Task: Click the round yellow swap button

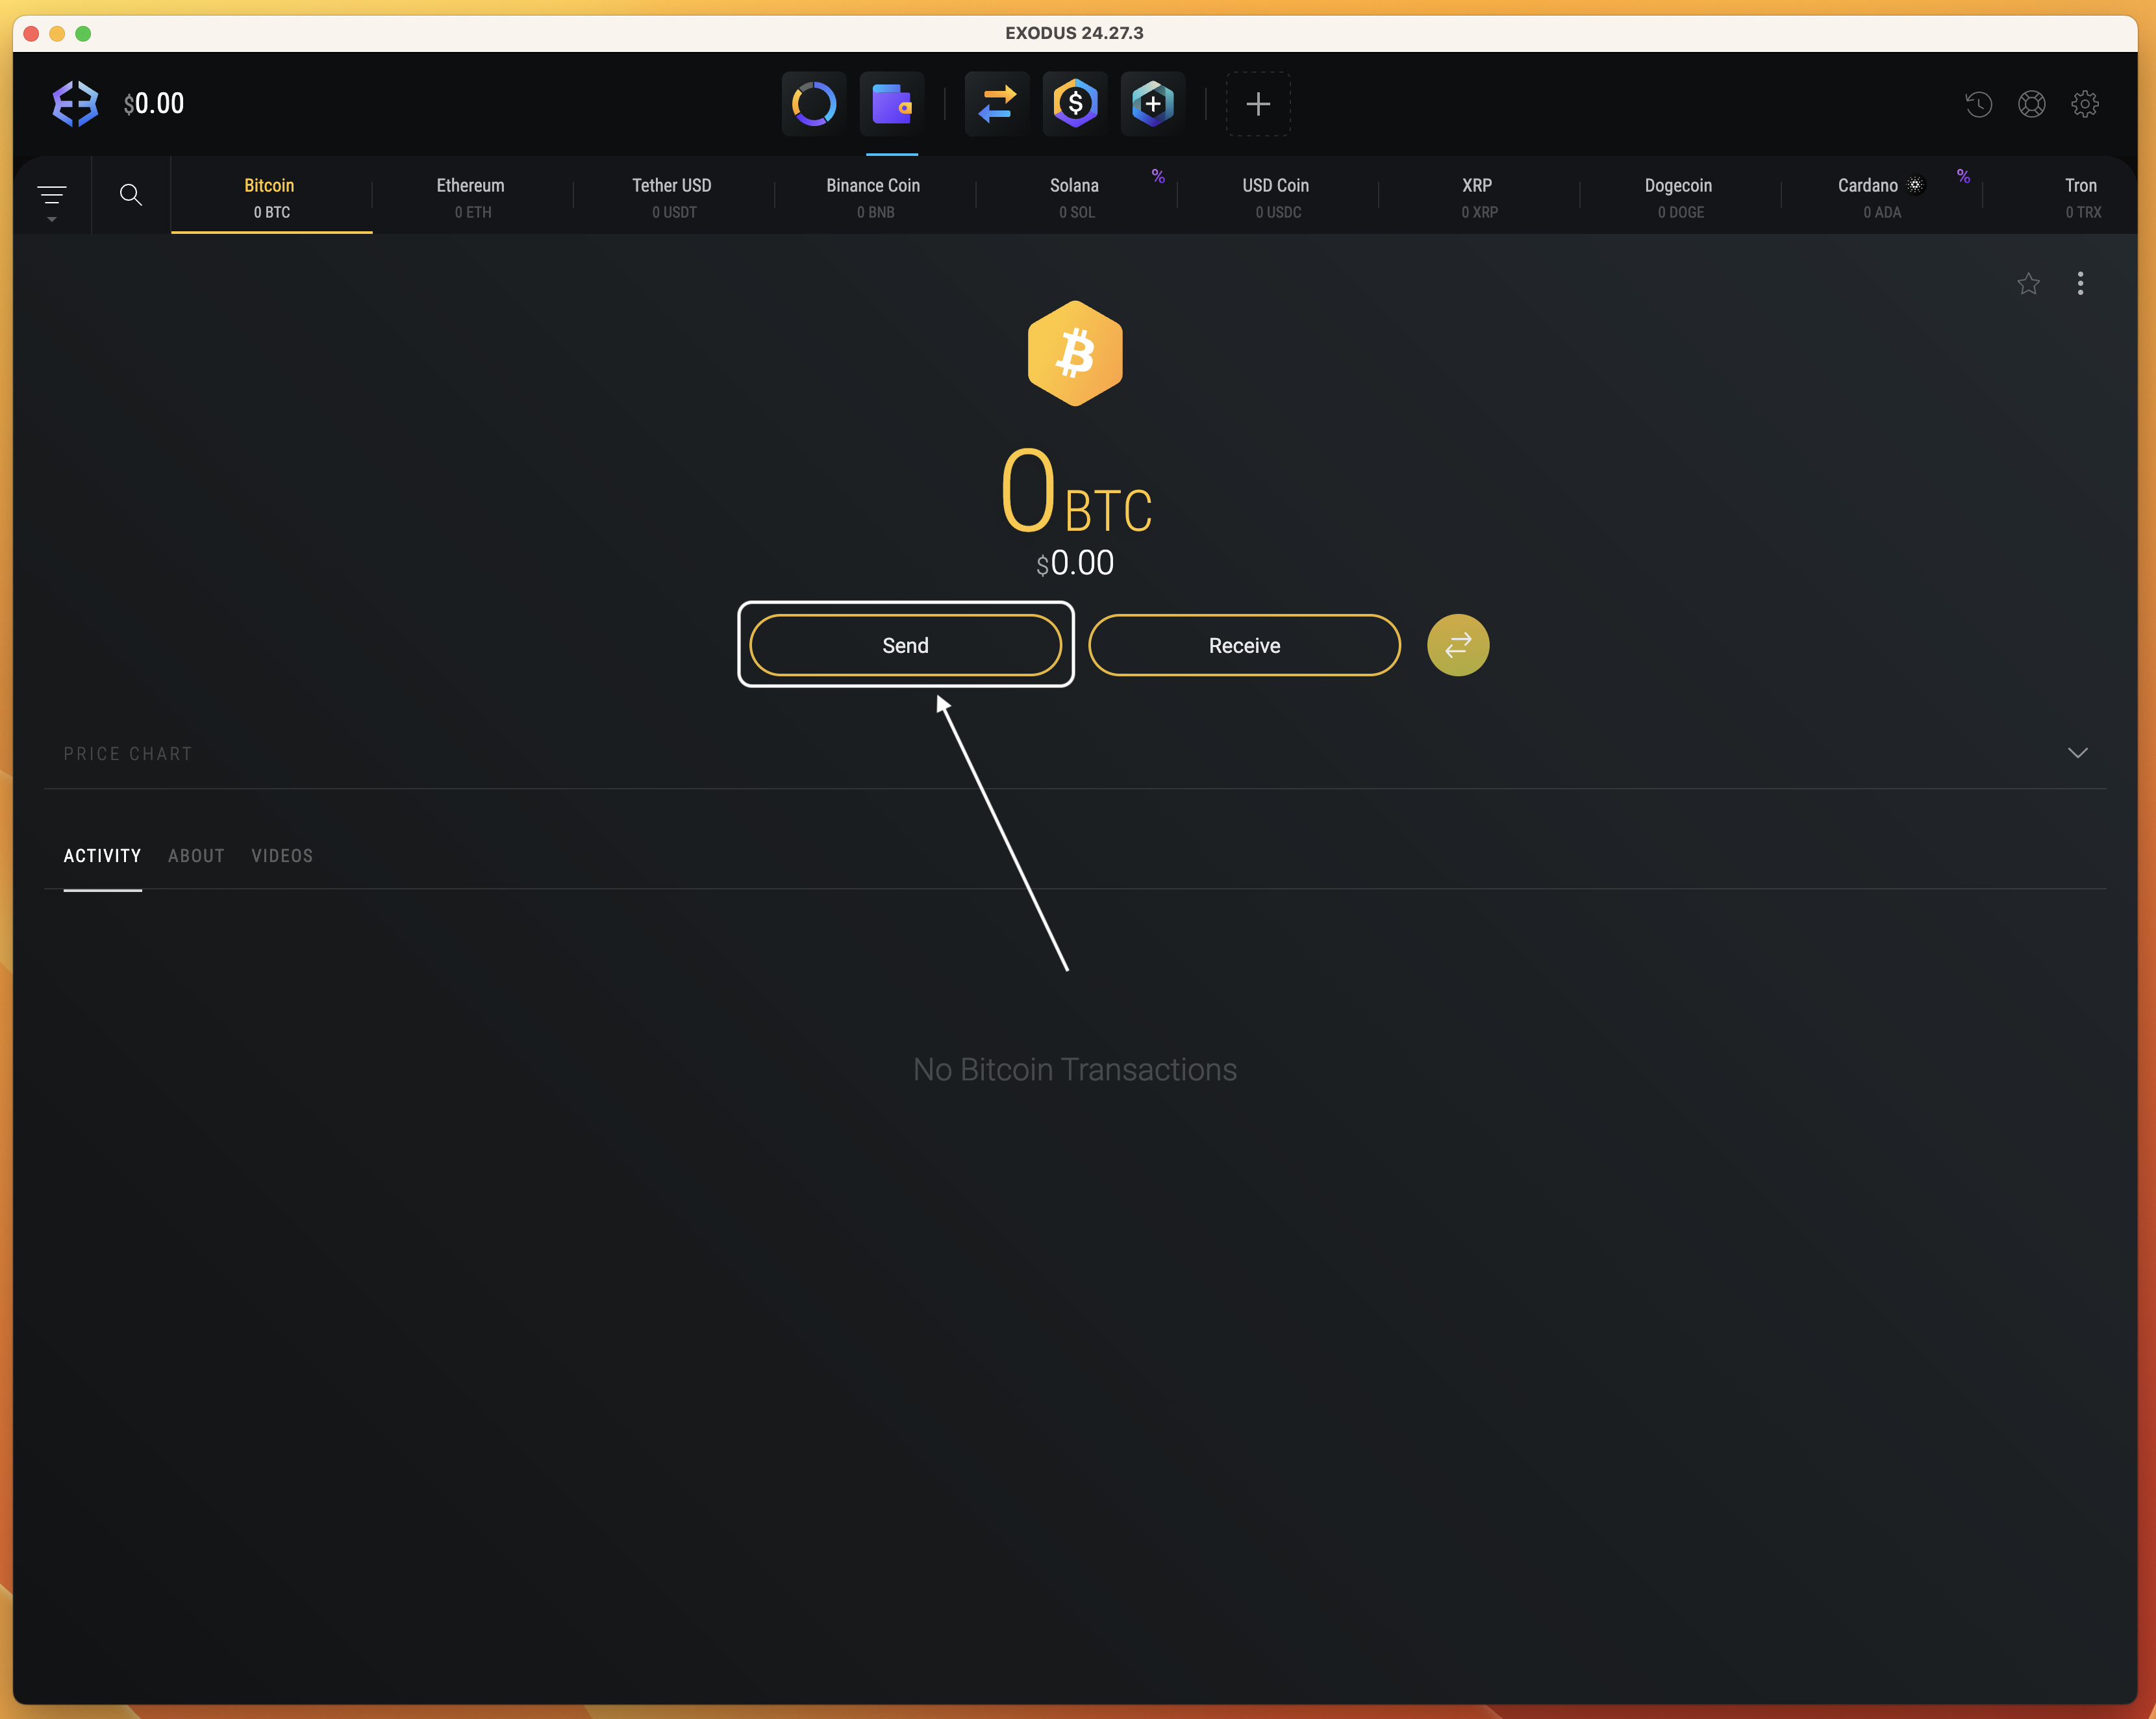Action: 1457,645
